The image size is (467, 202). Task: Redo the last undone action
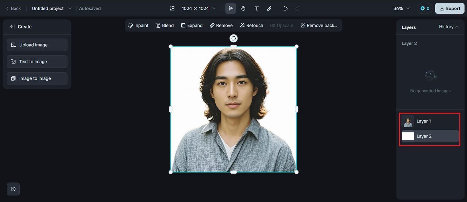(x=298, y=8)
